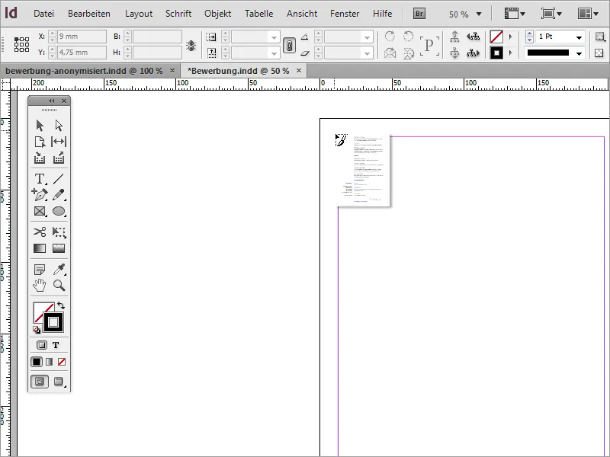Screen dimensions: 610x457
Task: Pick the Pen tool
Action: click(x=40, y=195)
